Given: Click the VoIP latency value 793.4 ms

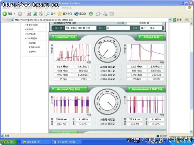Looking at the screenshot, I should 135,119.
